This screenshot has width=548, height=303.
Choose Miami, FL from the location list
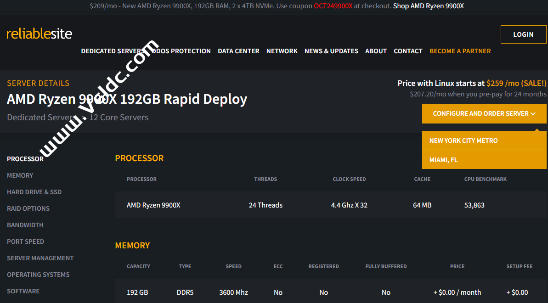pos(443,160)
